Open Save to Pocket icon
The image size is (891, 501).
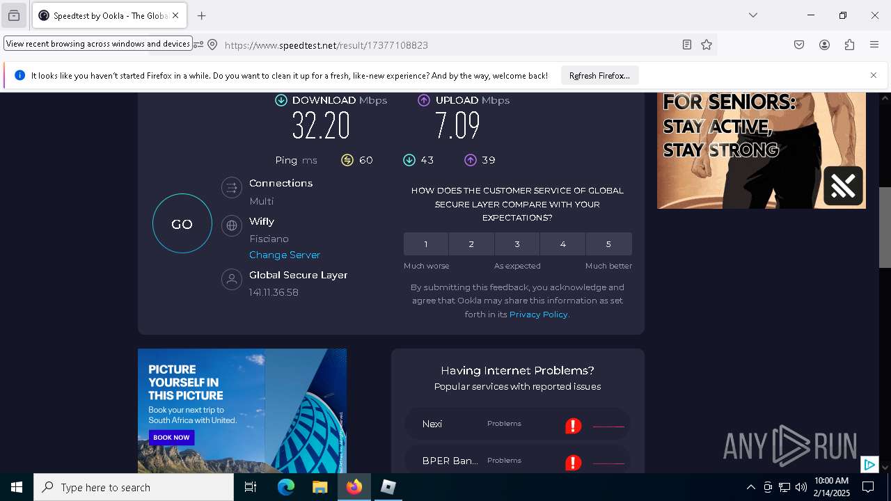[799, 45]
